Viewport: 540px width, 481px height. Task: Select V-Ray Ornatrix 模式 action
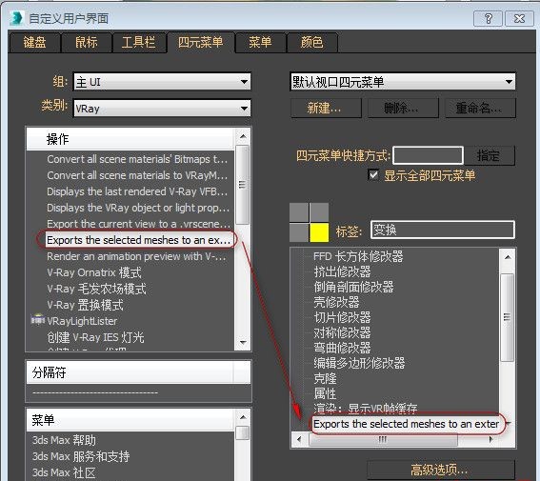click(x=94, y=272)
